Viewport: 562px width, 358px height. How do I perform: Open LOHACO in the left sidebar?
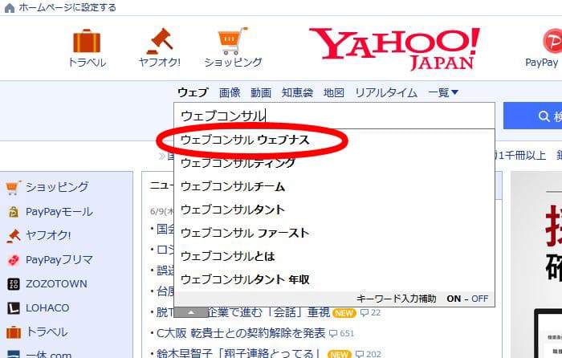click(47, 307)
